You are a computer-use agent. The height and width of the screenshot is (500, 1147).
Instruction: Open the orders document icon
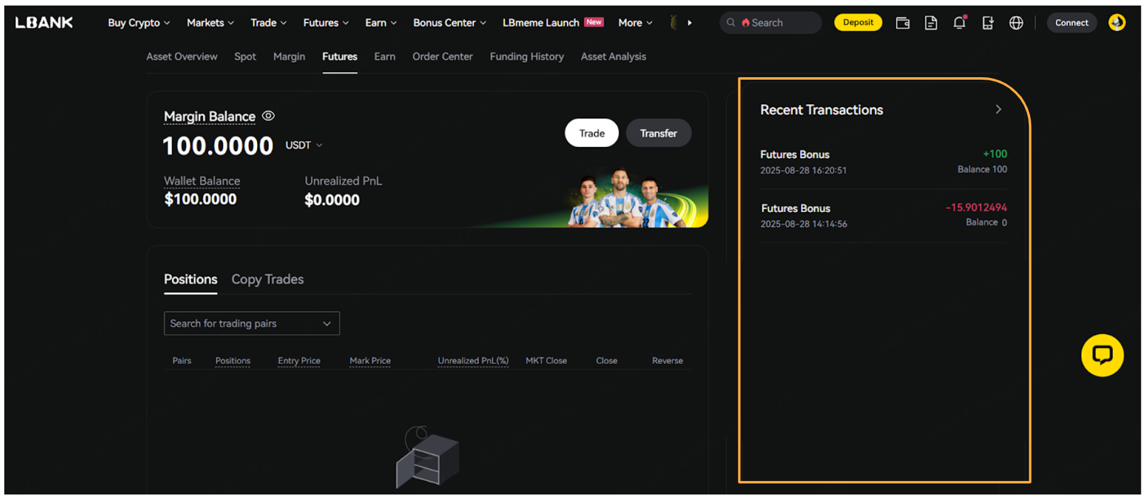(931, 23)
